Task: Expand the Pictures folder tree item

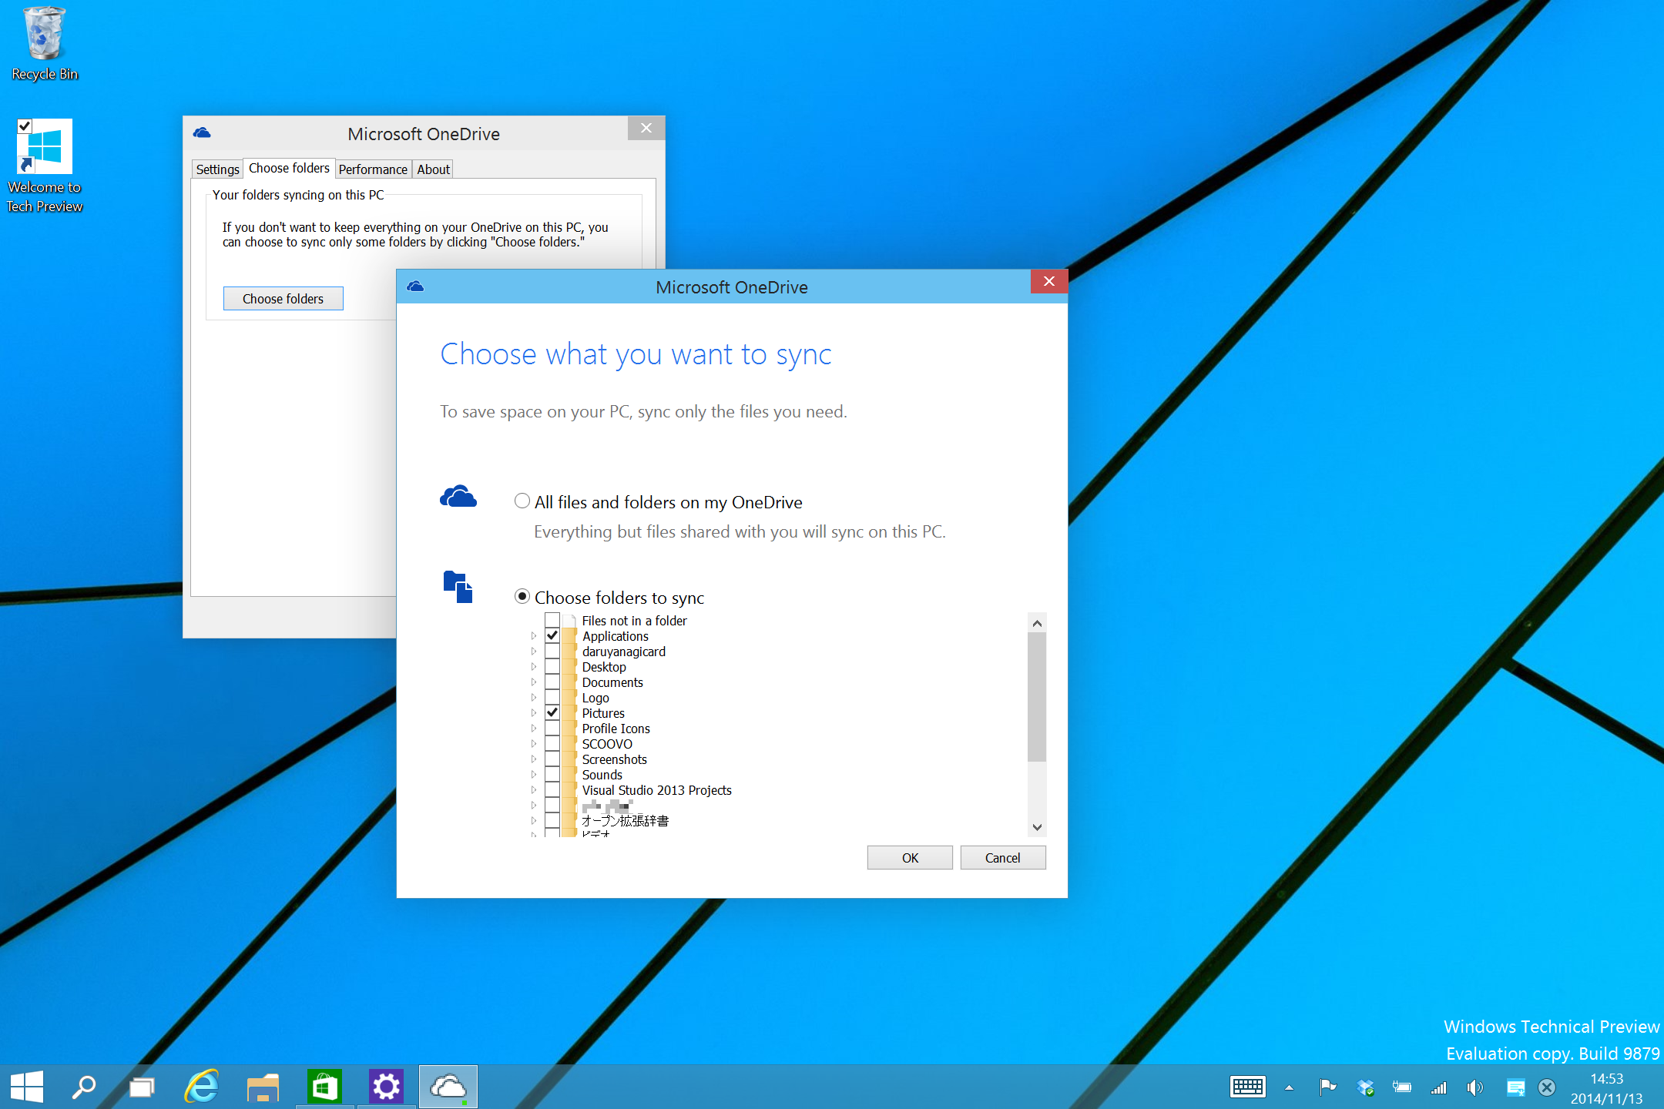Action: pos(535,712)
